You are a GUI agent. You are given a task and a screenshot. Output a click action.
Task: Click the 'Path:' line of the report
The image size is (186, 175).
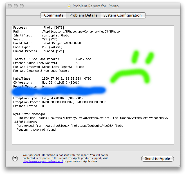[66, 32]
